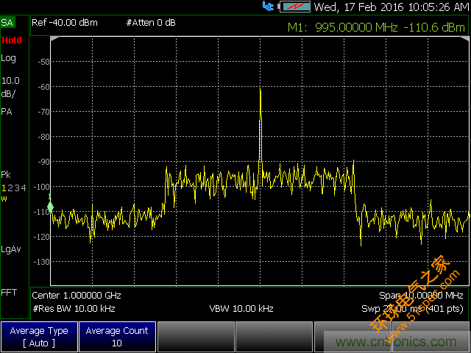This screenshot has width=471, height=353.
Task: Click the carrier peak near -60 dBm
Action: pyautogui.click(x=260, y=89)
